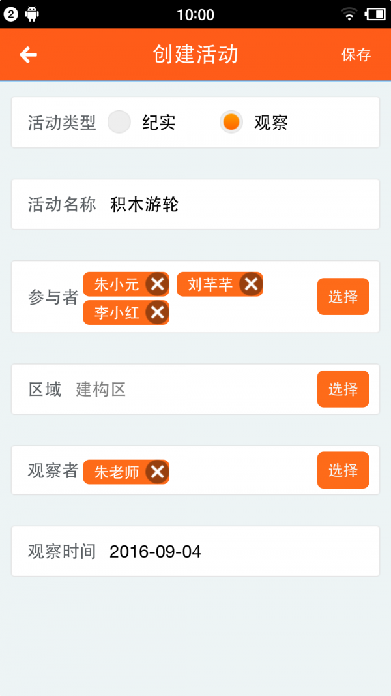Image resolution: width=391 pixels, height=696 pixels.
Task: Select the 纪实 radio button
Action: 119,122
